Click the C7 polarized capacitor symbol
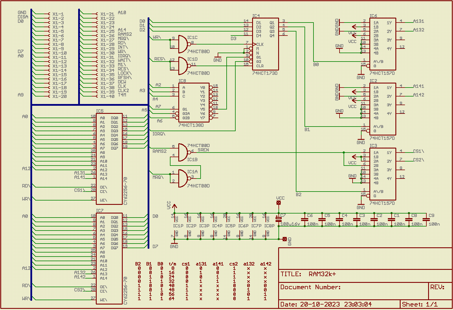453x310 pixels. coord(278,220)
